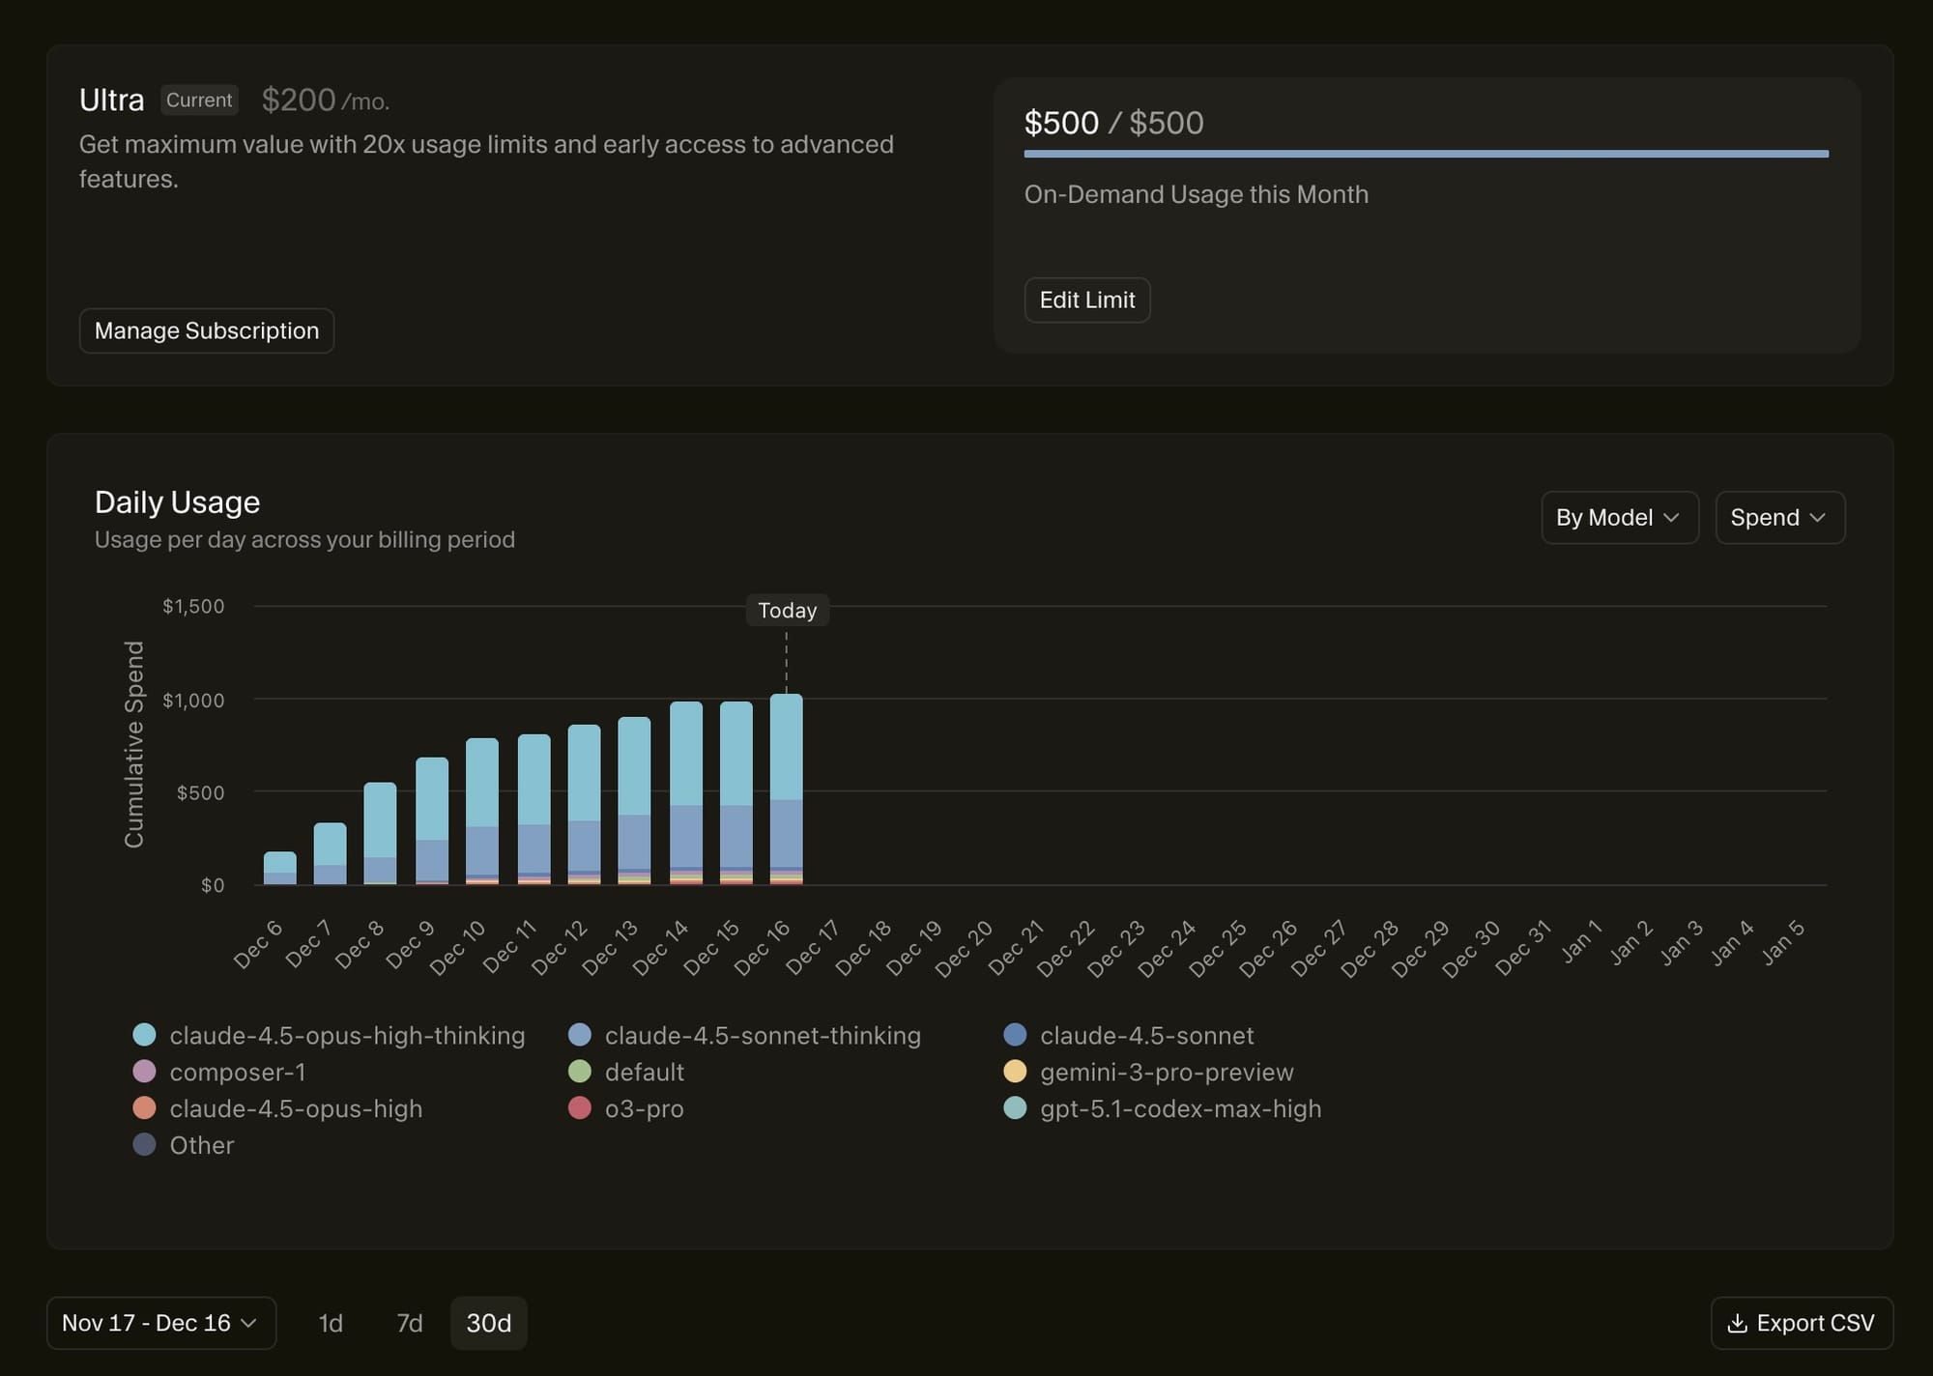This screenshot has width=1933, height=1376.
Task: Switch to the 7d range tab
Action: pyautogui.click(x=410, y=1323)
